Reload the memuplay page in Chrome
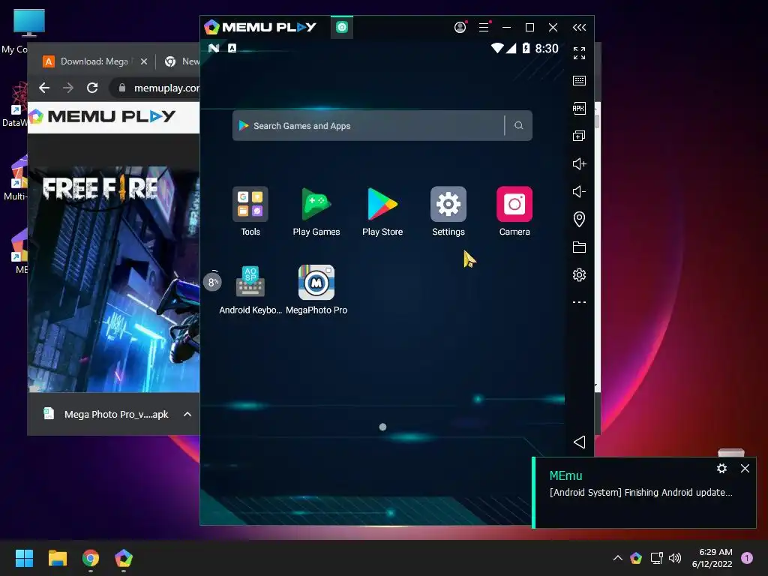This screenshot has height=576, width=768. tap(92, 88)
